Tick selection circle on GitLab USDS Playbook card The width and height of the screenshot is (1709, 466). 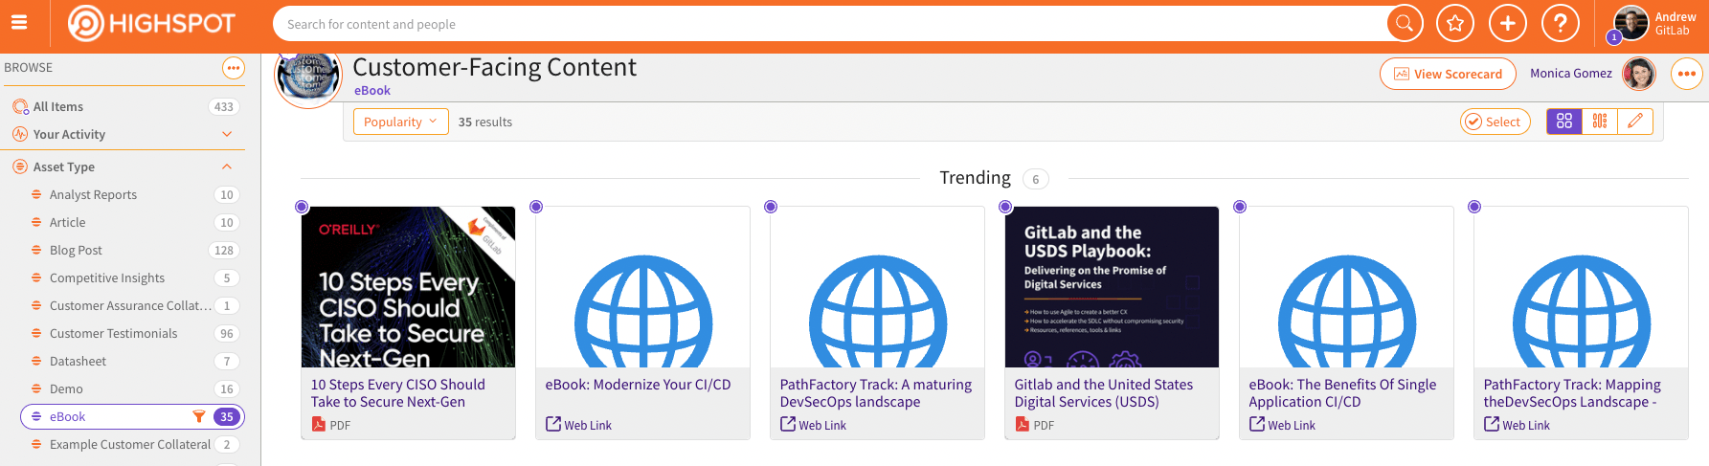(x=1005, y=207)
